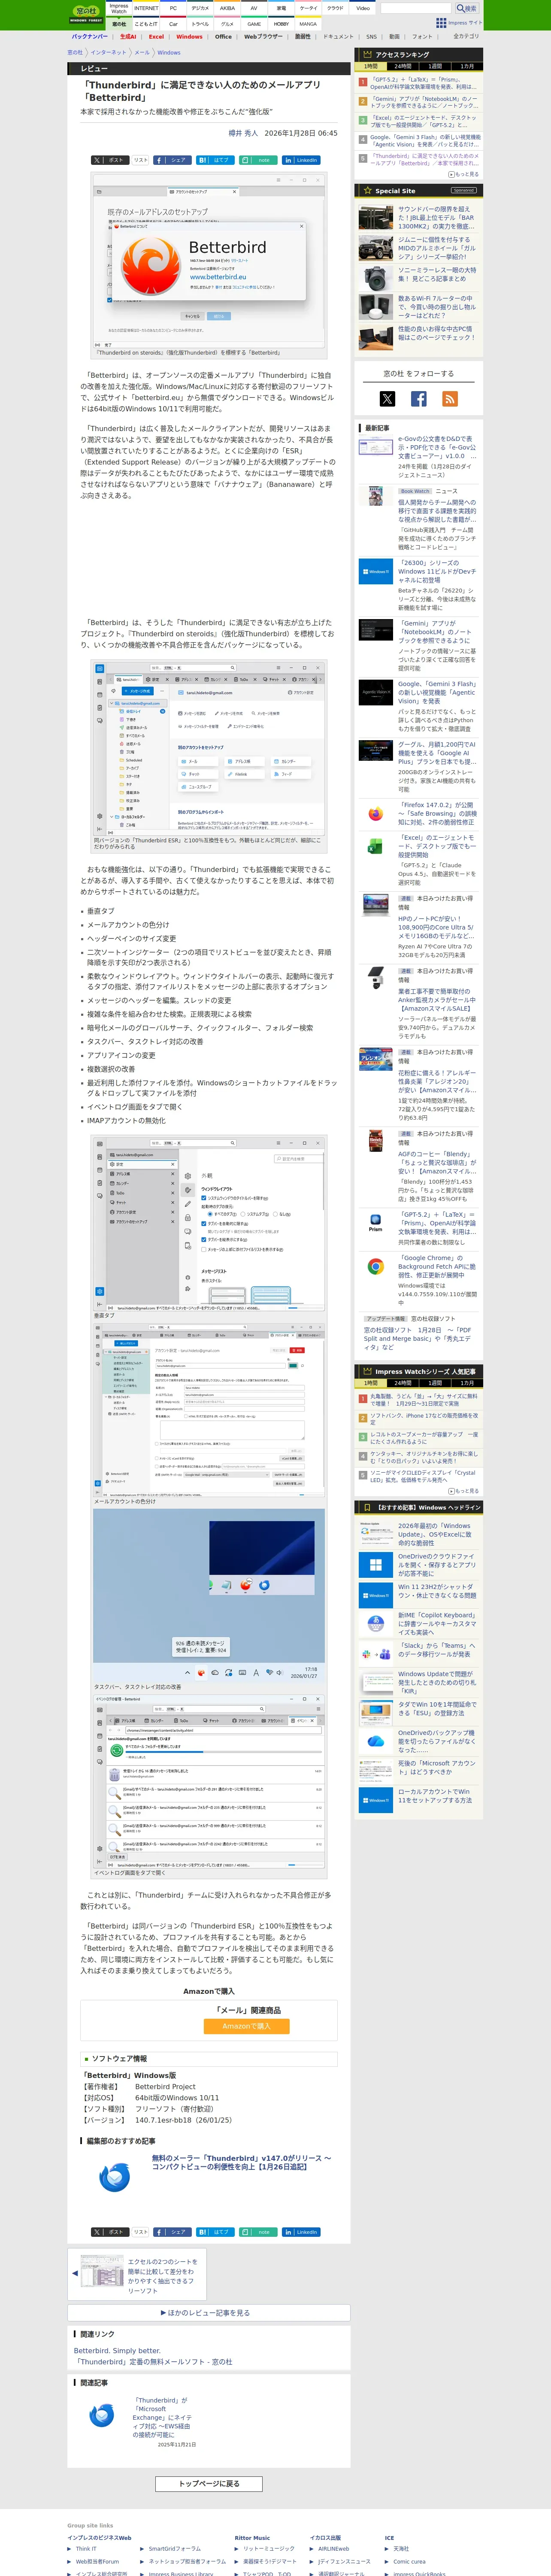Select the 24時間 tab in アクセスランキング
Viewport: 551px width, 2576px height.
tap(403, 66)
